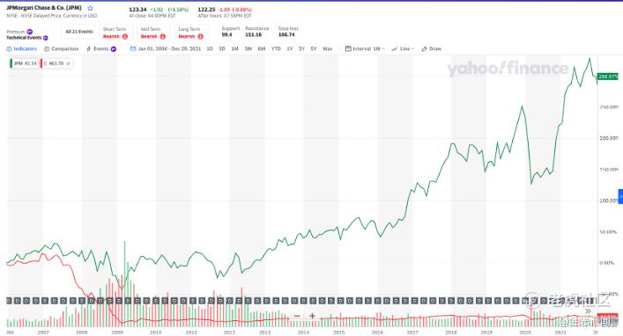
Task: Open the Jan 01, 2006 - Dec 20, 2021 date picker
Action: pyautogui.click(x=166, y=48)
